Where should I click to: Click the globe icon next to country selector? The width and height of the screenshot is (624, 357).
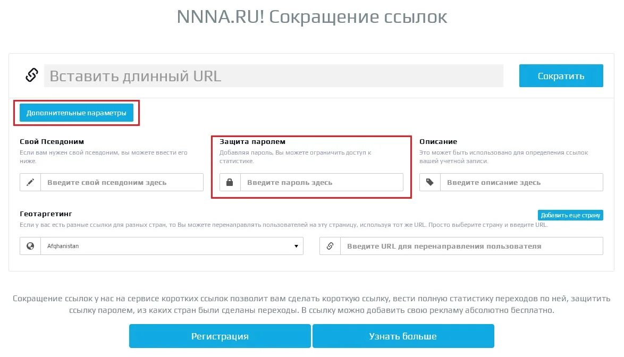pos(30,246)
